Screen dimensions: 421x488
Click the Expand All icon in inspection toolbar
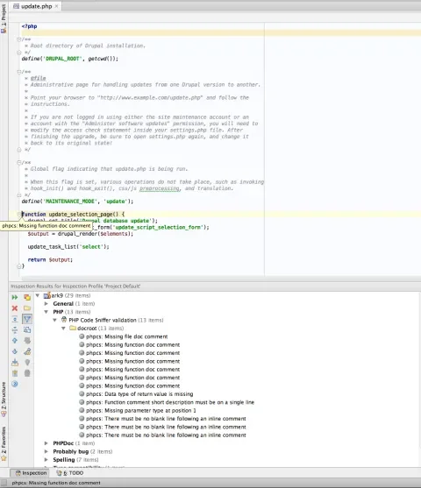tap(15, 319)
